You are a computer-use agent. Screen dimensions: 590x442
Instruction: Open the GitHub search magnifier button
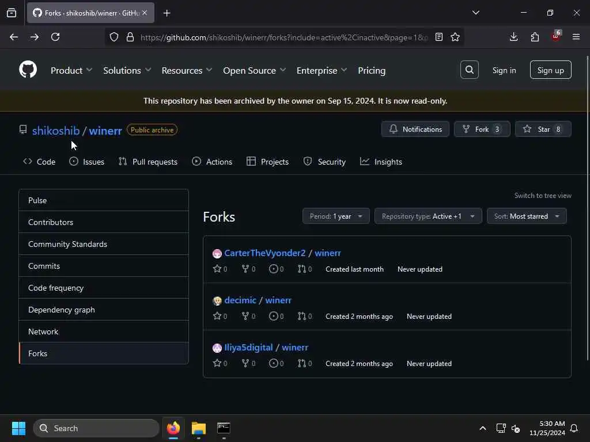[x=469, y=70]
